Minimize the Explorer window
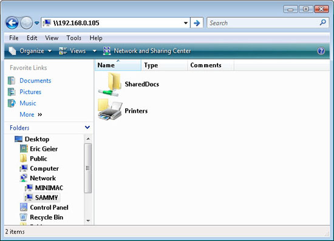 [290, 9]
